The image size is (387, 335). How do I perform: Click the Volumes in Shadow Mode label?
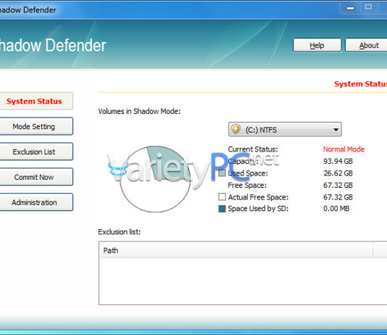[x=139, y=112]
